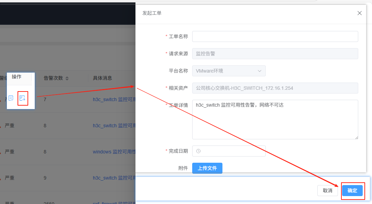
Task: Click the 操作 column header
Action: point(17,77)
